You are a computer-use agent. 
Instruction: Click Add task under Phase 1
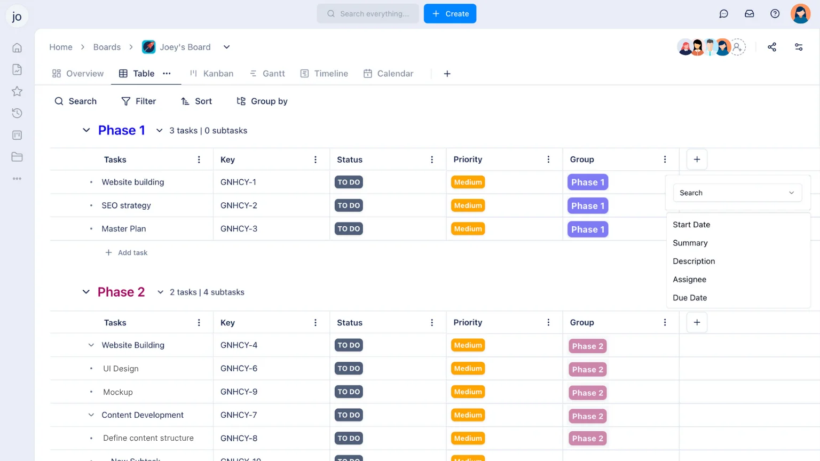click(x=127, y=253)
